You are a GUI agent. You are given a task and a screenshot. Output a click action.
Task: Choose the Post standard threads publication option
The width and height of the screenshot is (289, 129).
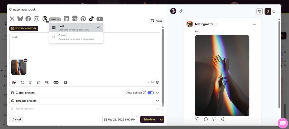tap(76, 28)
